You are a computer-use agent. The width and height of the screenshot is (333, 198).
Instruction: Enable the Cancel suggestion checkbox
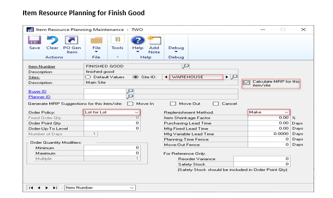216,103
